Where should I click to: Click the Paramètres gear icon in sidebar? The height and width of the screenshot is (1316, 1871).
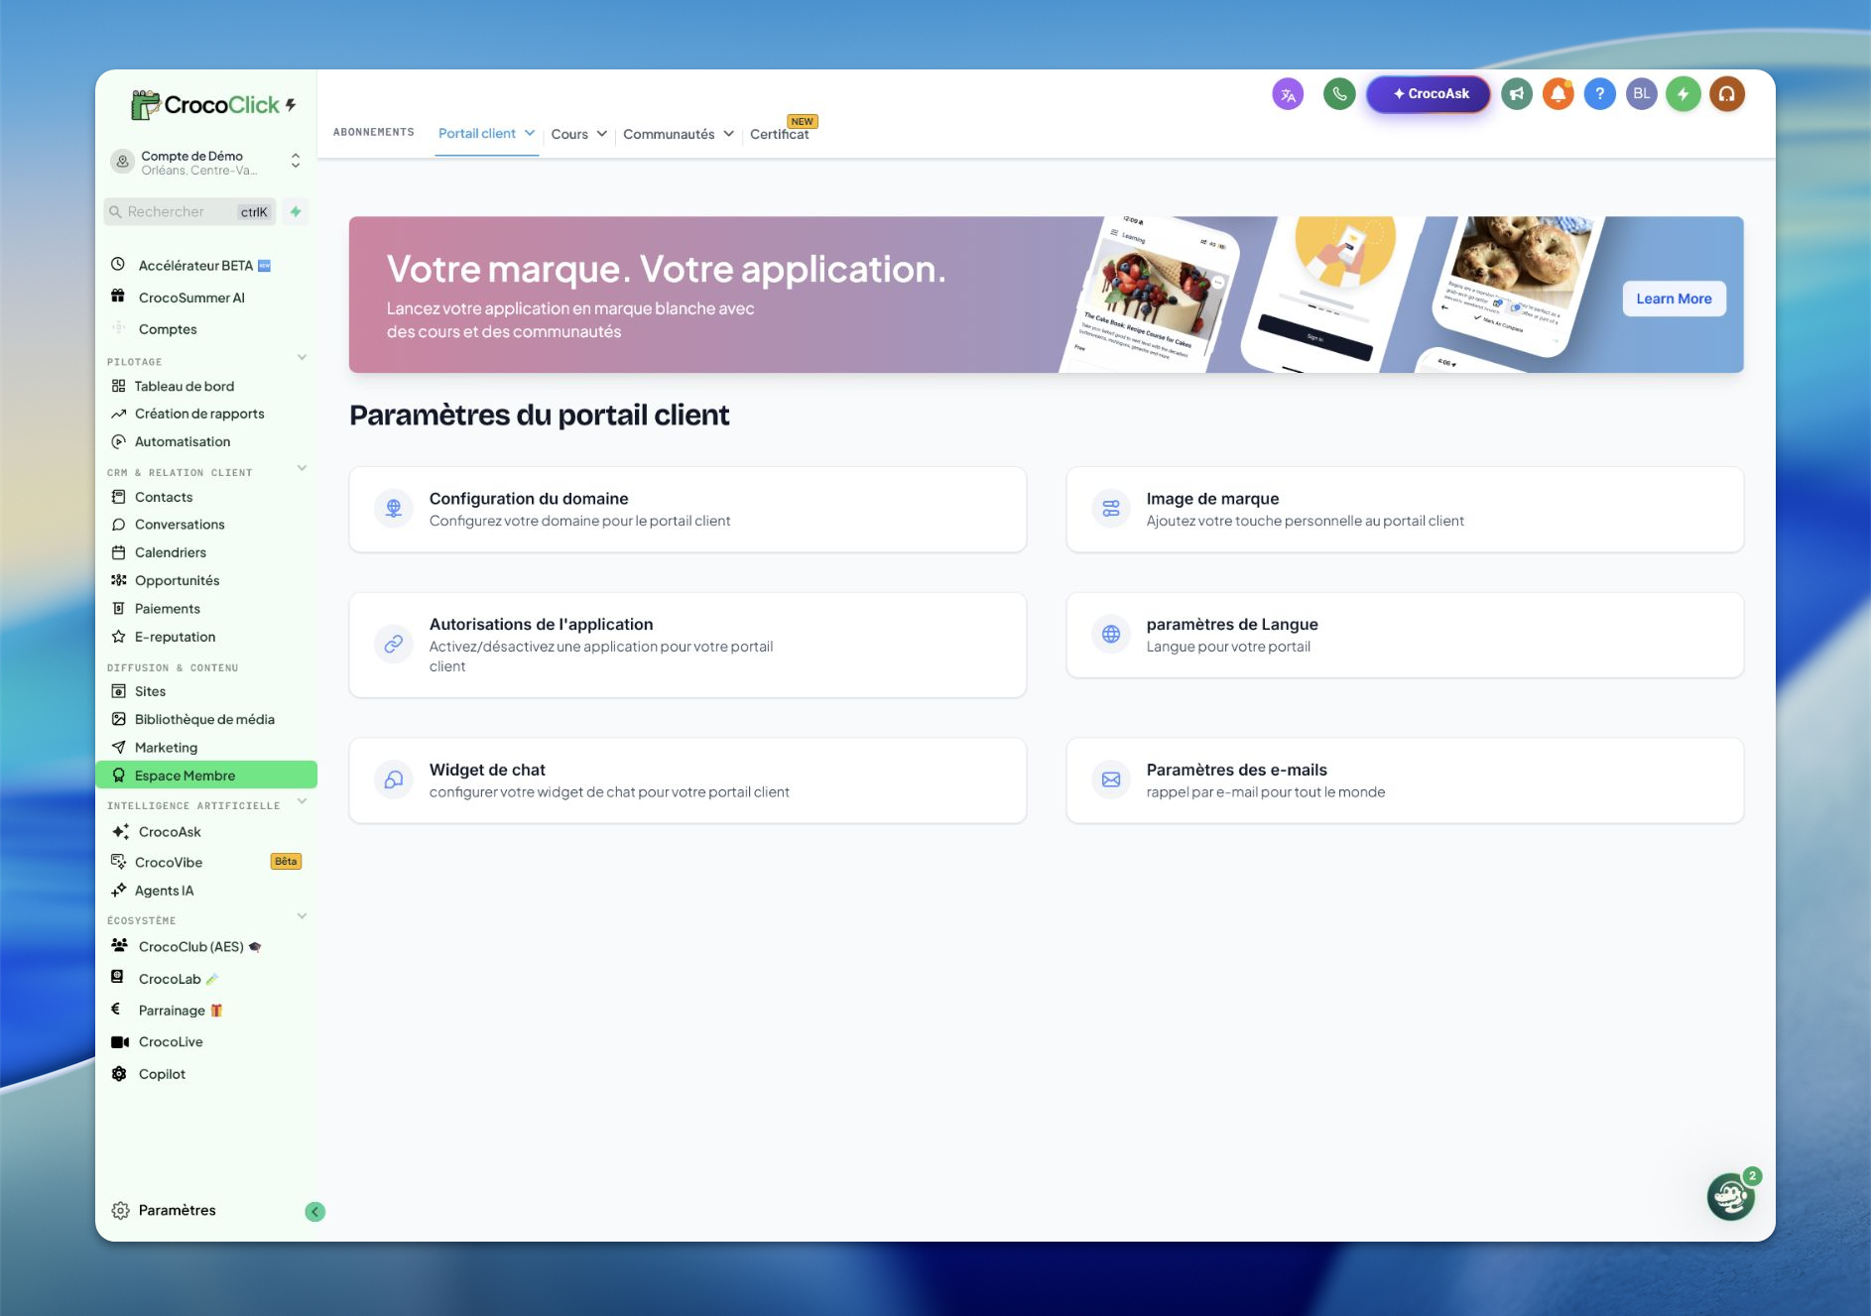point(121,1211)
